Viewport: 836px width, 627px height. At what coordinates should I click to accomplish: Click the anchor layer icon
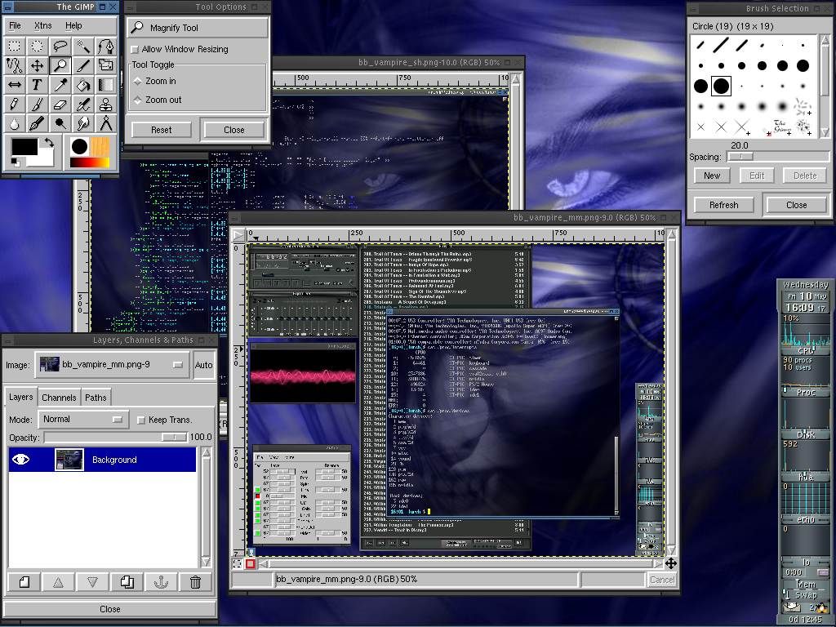pos(161,582)
